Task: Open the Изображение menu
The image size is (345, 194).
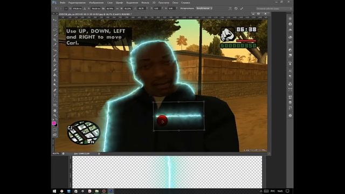Action: pos(96,3)
